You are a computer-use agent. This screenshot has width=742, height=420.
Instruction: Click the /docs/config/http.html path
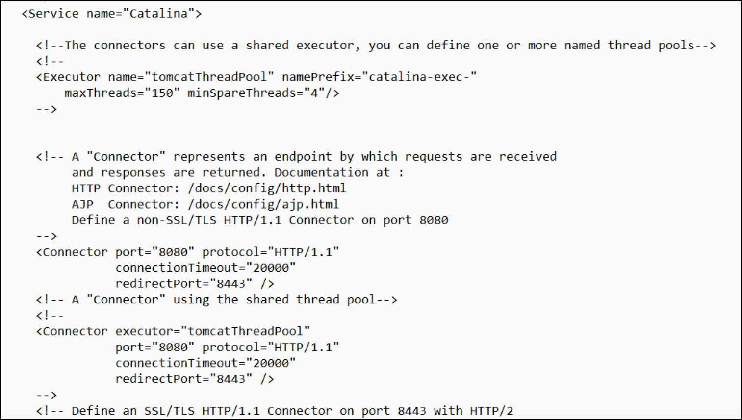click(x=267, y=188)
